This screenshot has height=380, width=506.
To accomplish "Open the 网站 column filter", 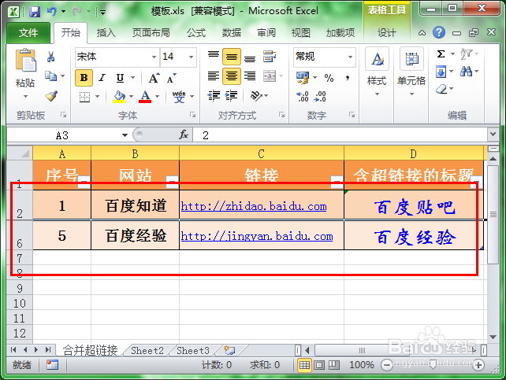I will [172, 182].
